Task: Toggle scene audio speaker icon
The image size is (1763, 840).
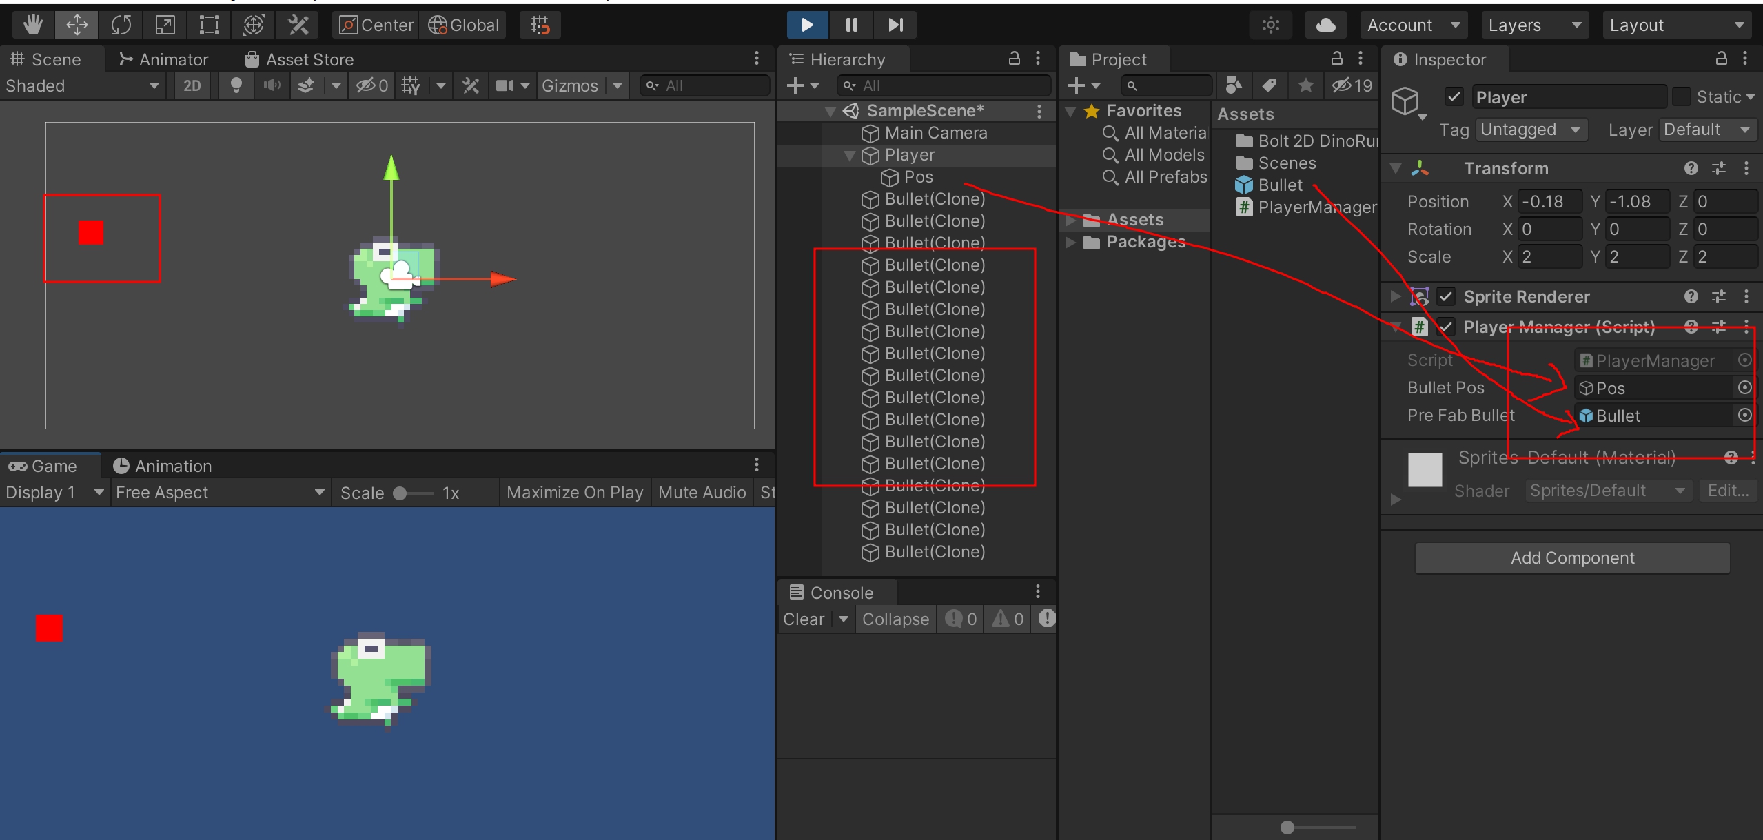Action: 272,85
